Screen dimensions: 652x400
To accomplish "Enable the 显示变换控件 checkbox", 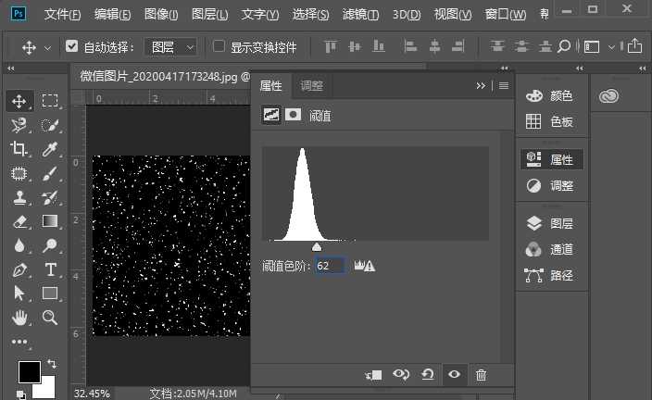I will 219,46.
